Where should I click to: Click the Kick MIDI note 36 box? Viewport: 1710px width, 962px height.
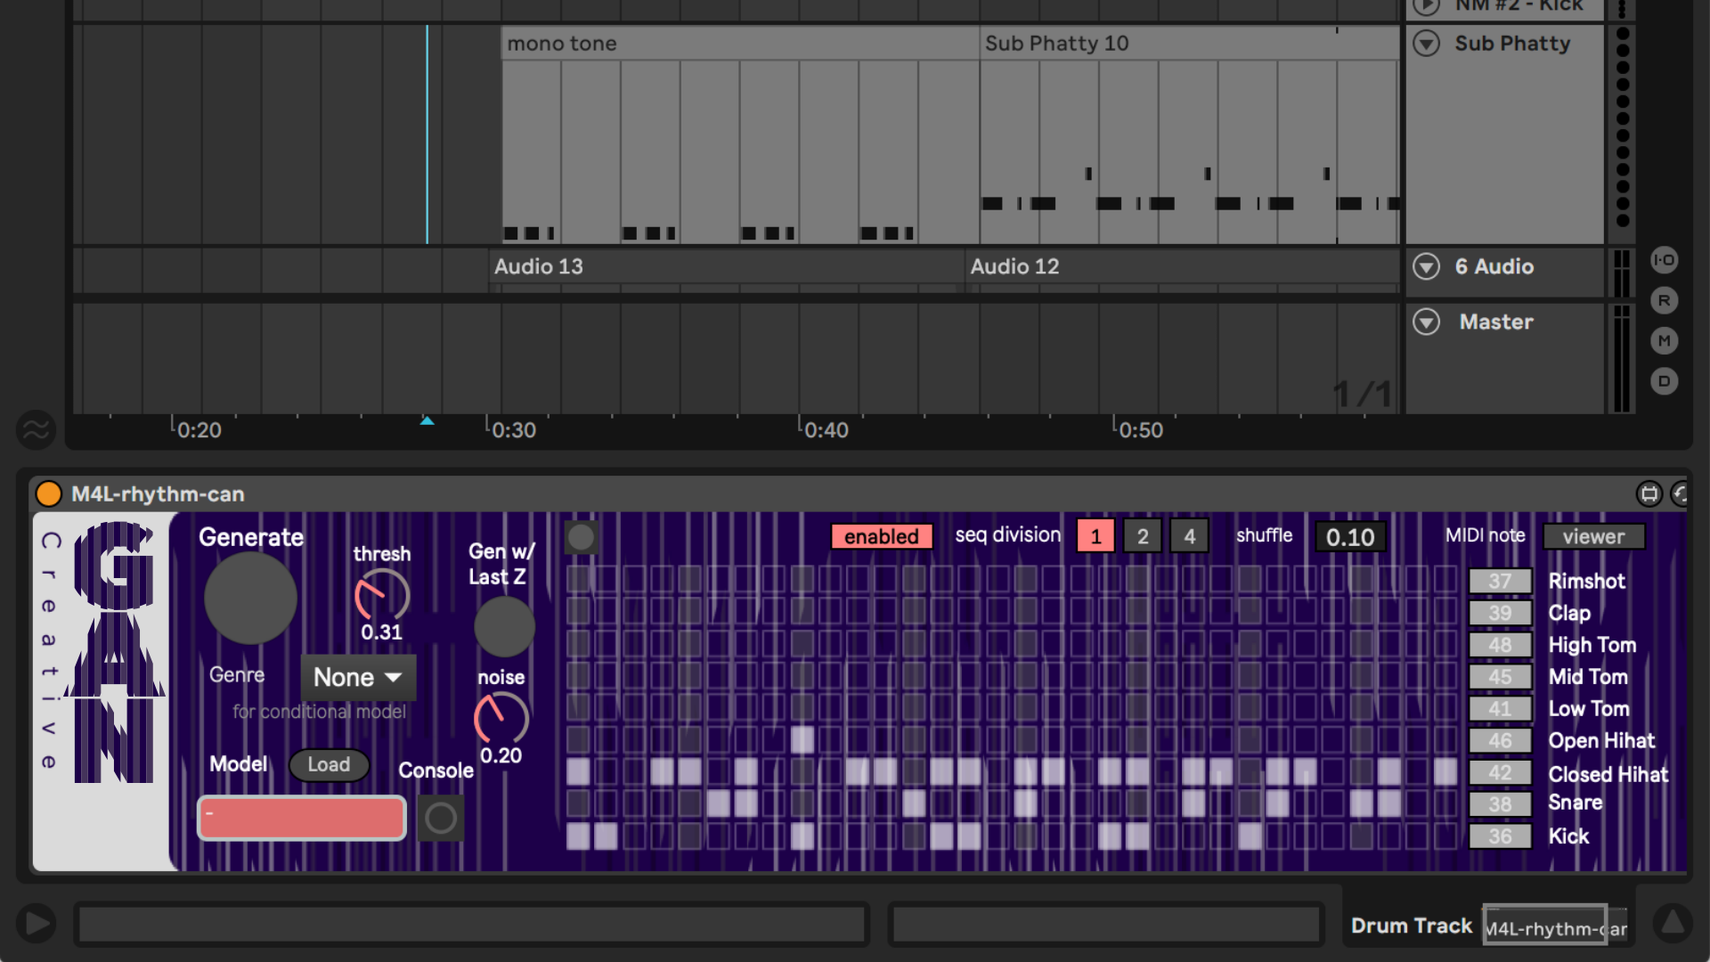click(1501, 836)
